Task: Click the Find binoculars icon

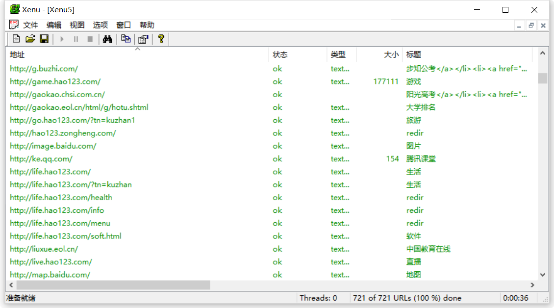Action: coord(107,39)
